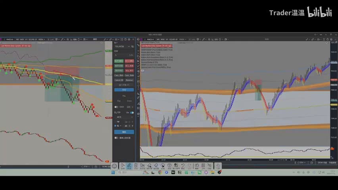Click the trash clear icon in annotation bar
This screenshot has width=338, height=190.
pyautogui.click(x=136, y=166)
